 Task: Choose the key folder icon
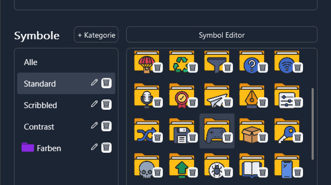(x=284, y=131)
